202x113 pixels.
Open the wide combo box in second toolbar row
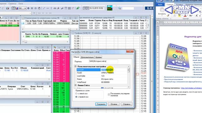(15, 13)
